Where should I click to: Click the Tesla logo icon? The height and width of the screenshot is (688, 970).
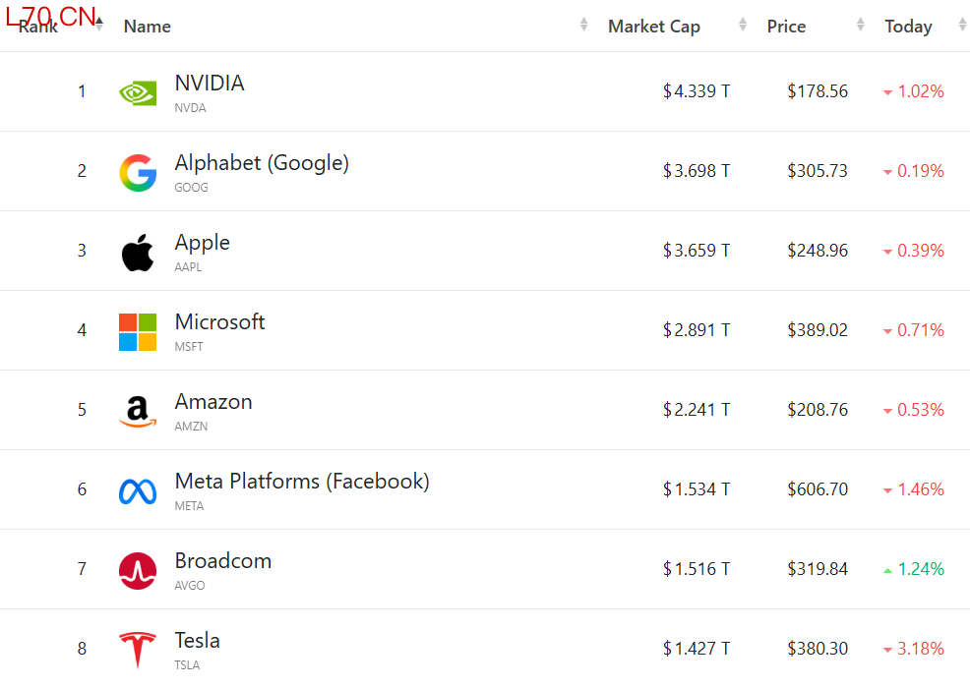[x=138, y=650]
